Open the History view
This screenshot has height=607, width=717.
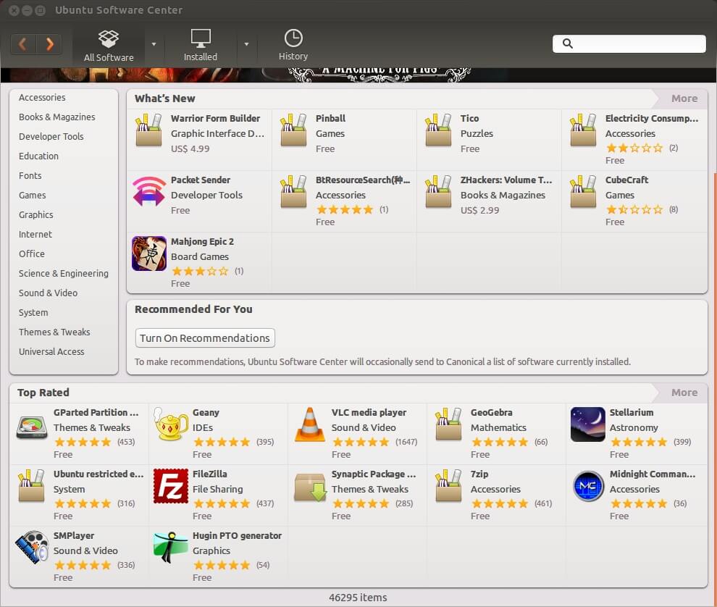tap(293, 43)
